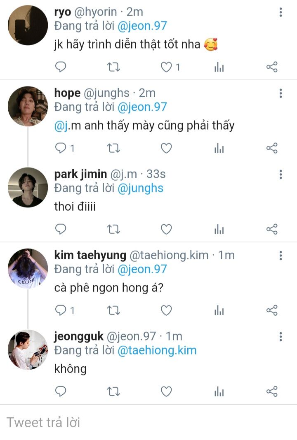Screen dimensions: 297x440
Task: Like kim taehyung's coffee tweet
Action: 166,310
